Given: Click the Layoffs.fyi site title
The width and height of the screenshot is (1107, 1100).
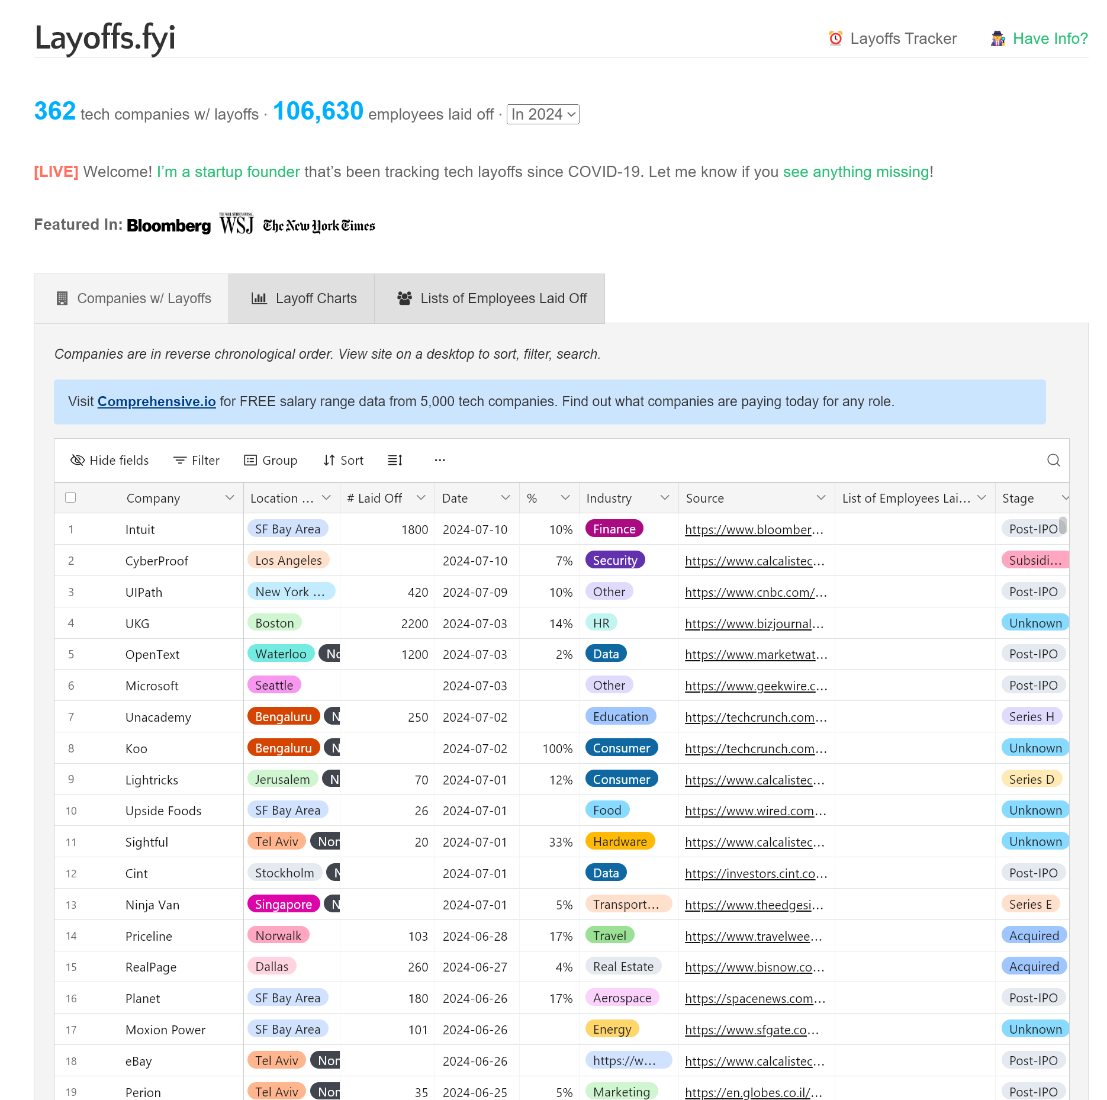Looking at the screenshot, I should (105, 37).
